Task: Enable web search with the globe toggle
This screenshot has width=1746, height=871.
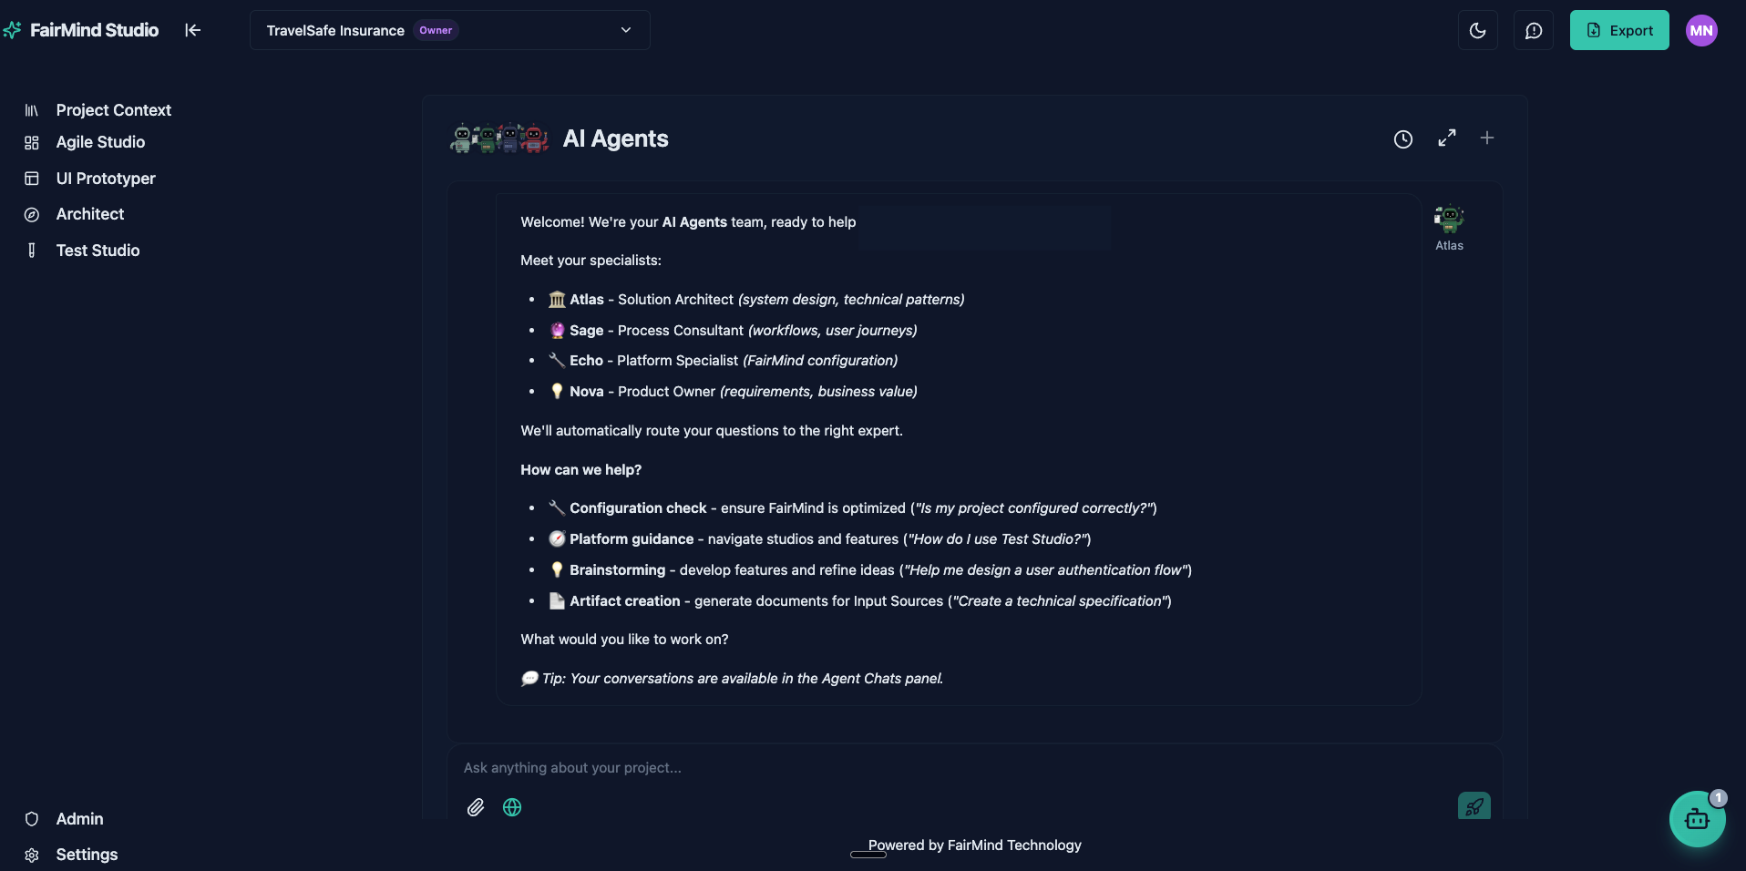Action: 511,807
